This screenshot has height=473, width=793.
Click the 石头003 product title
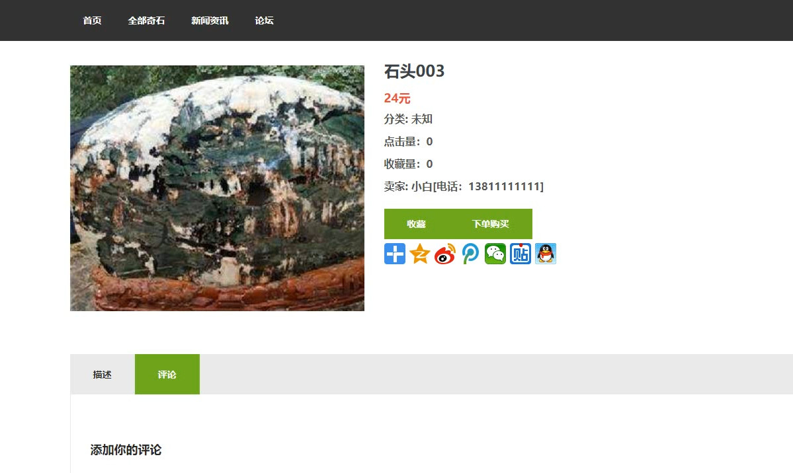(x=414, y=71)
